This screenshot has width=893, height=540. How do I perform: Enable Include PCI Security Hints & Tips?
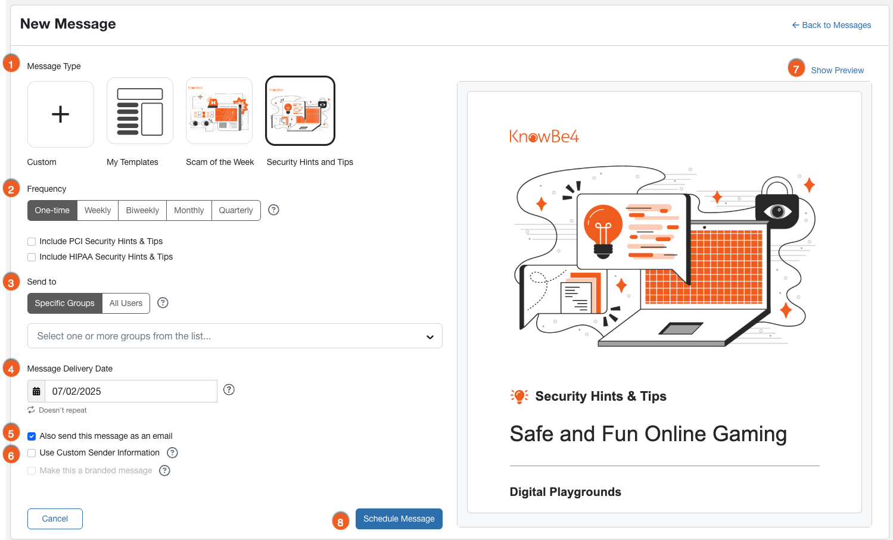click(31, 241)
